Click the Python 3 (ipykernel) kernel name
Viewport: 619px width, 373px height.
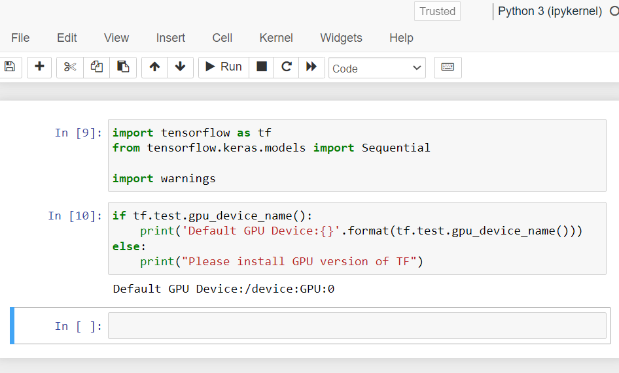[550, 12]
